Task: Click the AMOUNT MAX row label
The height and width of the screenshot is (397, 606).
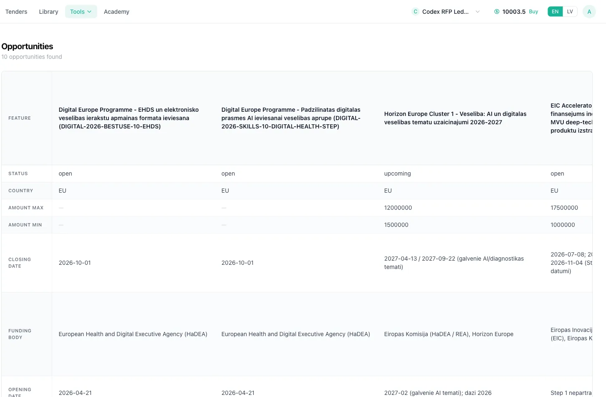Action: pyautogui.click(x=26, y=208)
